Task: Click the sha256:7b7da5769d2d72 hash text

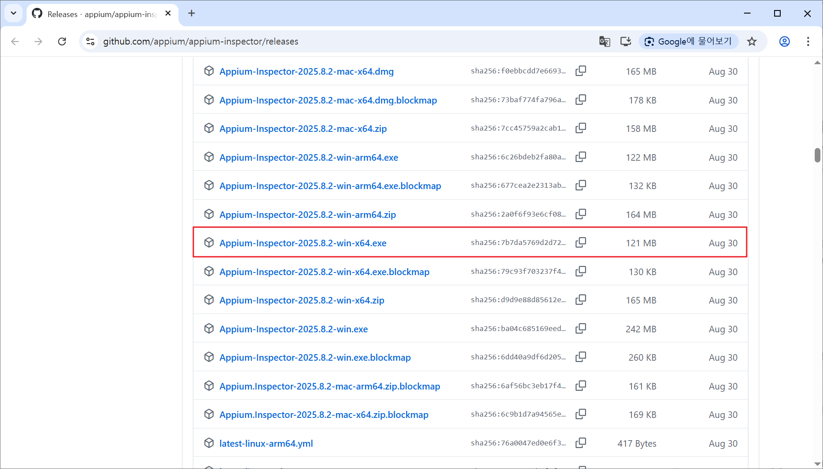Action: [x=518, y=242]
